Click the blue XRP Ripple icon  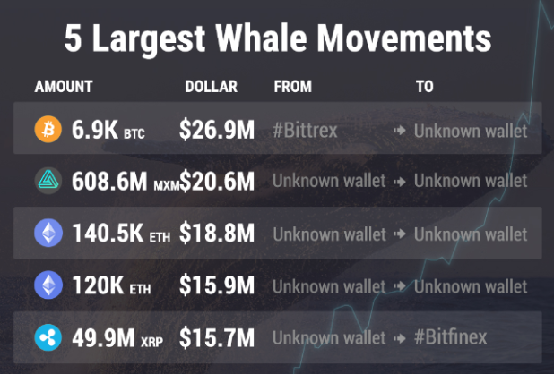coord(48,337)
